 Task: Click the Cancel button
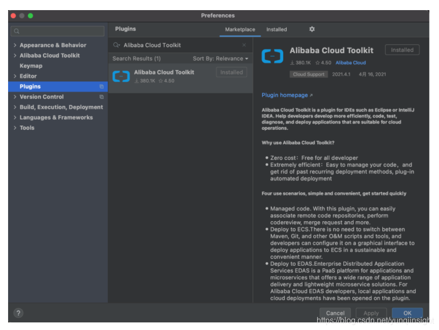point(335,313)
